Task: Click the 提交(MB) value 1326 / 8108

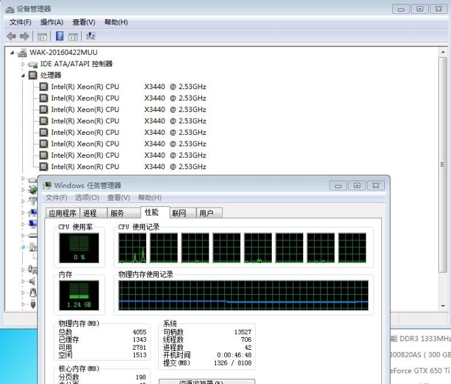Action: pyautogui.click(x=233, y=363)
